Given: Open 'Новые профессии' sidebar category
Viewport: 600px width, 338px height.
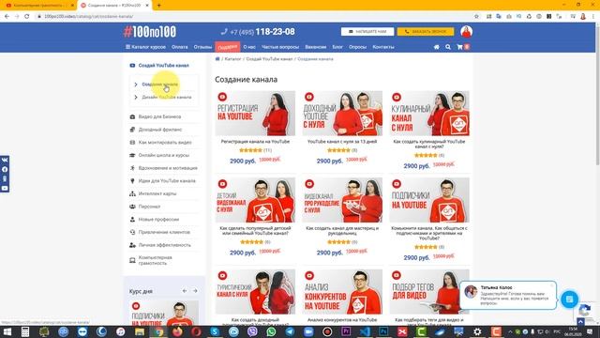Looking at the screenshot, I should point(158,219).
